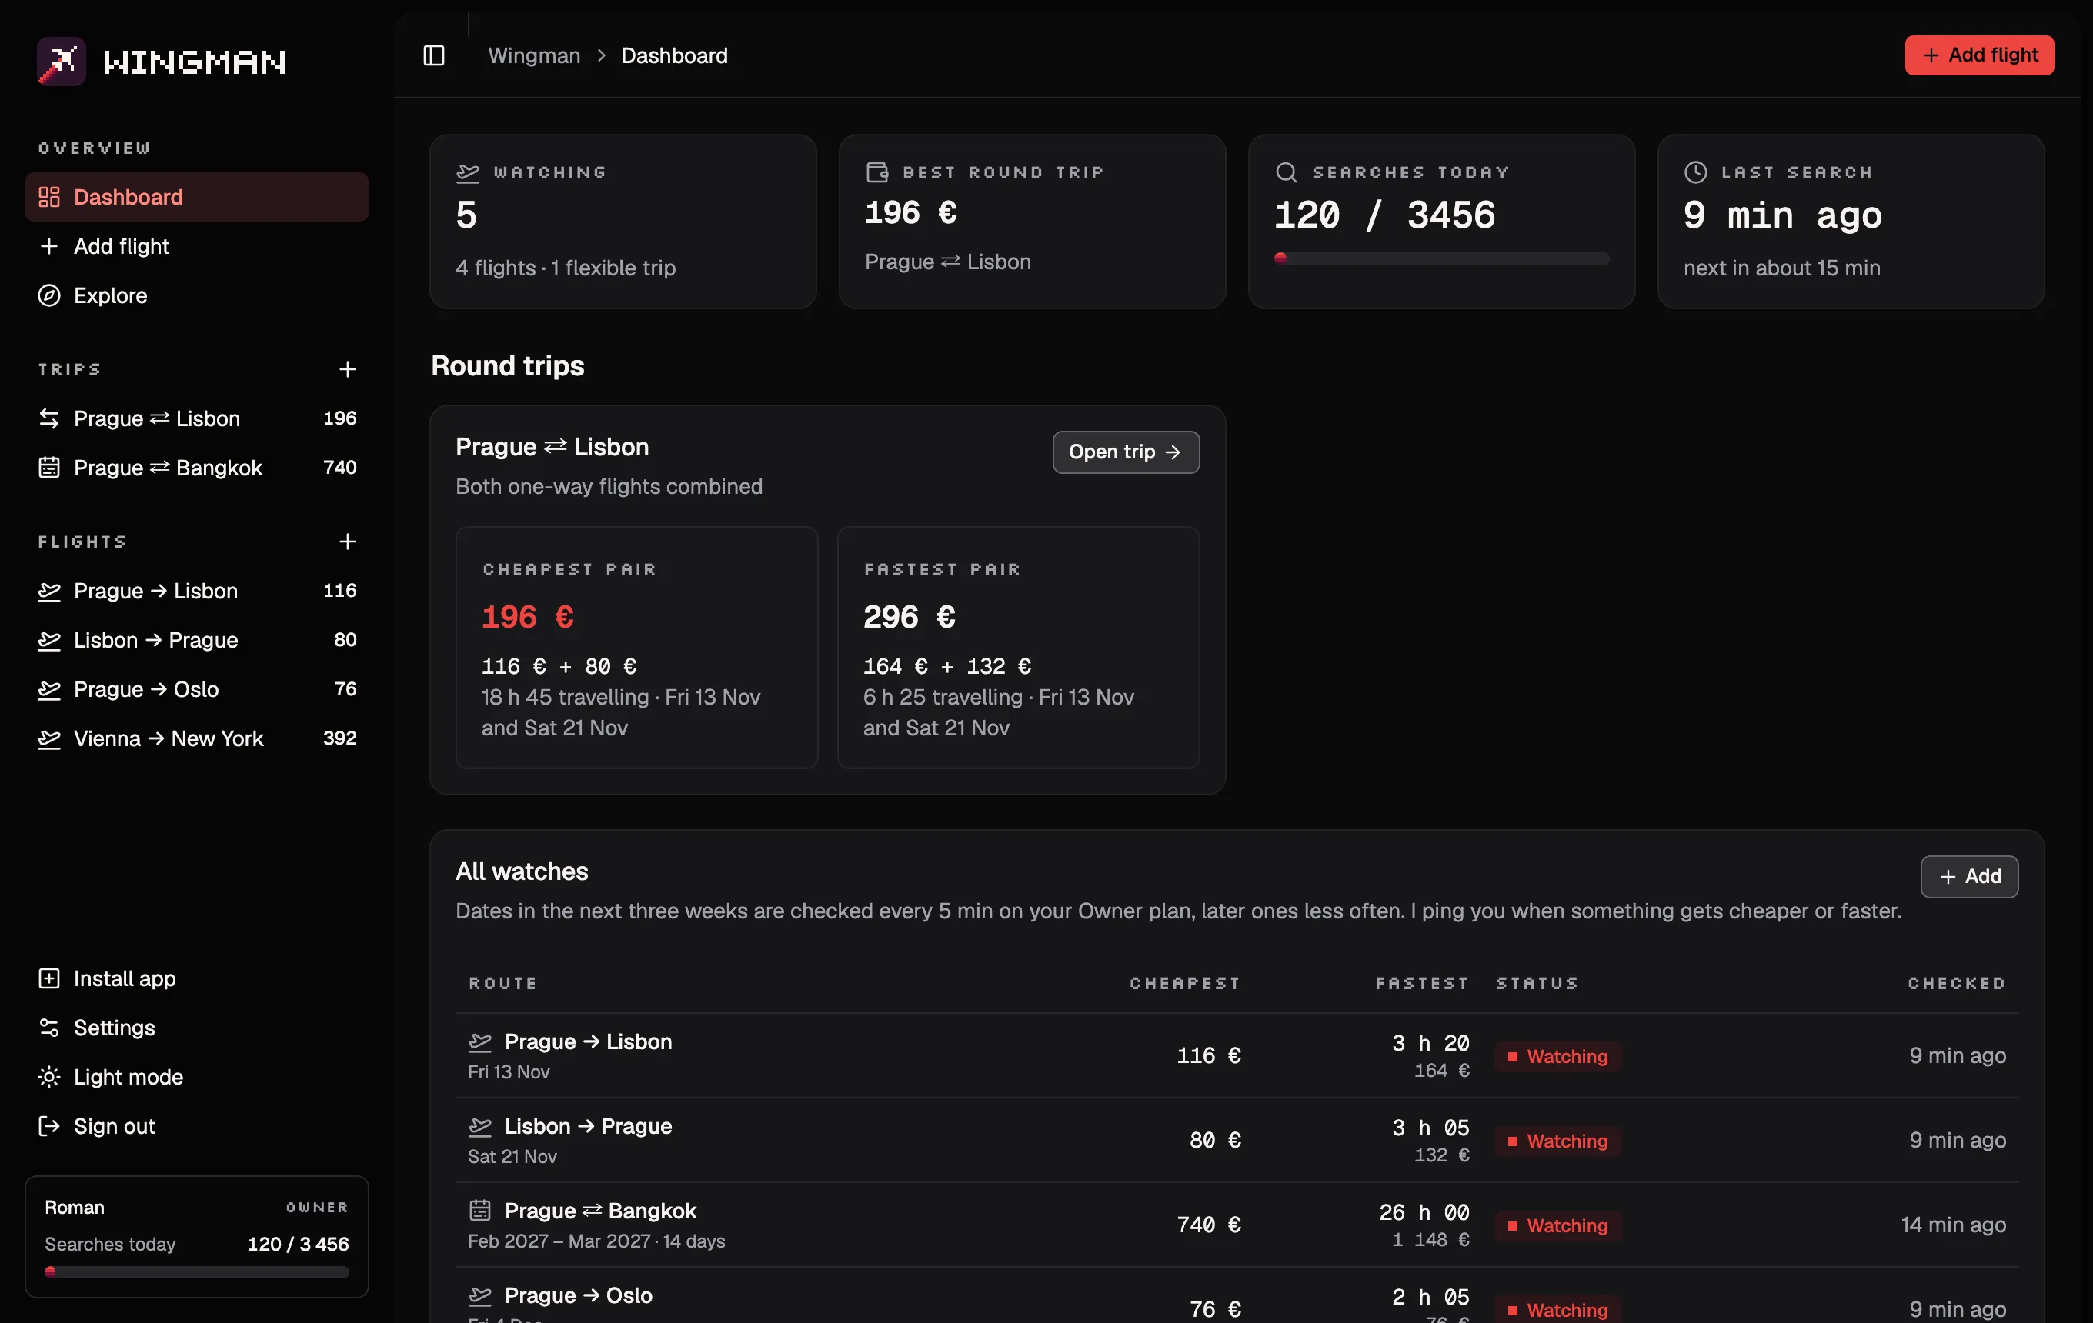
Task: Select Add flight in sidebar menu
Action: point(197,247)
